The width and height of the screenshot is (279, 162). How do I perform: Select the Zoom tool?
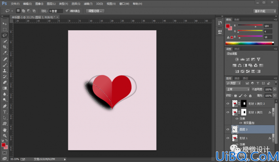click(5, 136)
